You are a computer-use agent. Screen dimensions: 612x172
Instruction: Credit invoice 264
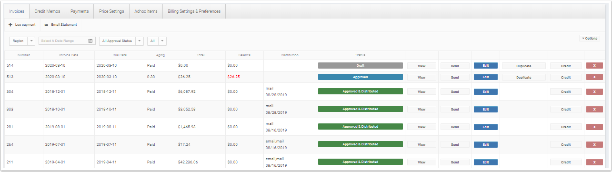(566, 144)
